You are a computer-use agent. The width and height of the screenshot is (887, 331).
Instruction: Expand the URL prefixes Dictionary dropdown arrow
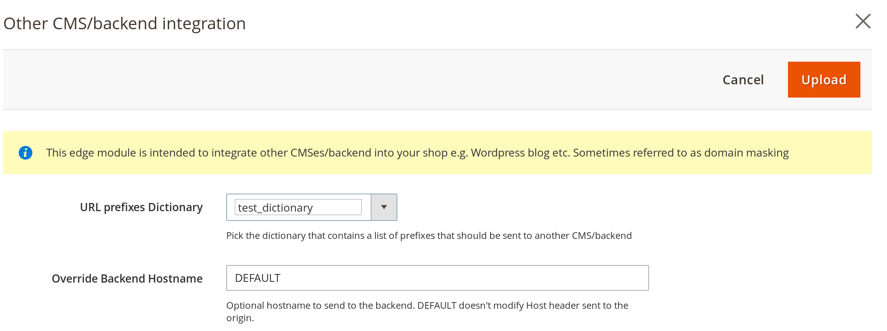coord(384,207)
